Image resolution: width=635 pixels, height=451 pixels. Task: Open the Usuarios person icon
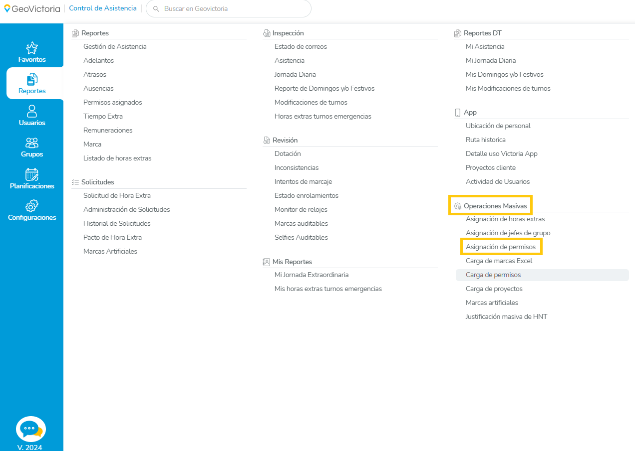[x=32, y=111]
